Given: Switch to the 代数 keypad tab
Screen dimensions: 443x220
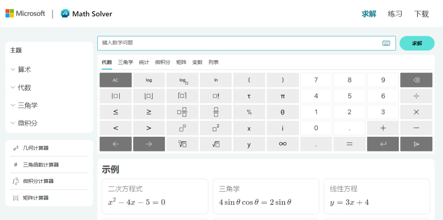Looking at the screenshot, I should [x=107, y=63].
